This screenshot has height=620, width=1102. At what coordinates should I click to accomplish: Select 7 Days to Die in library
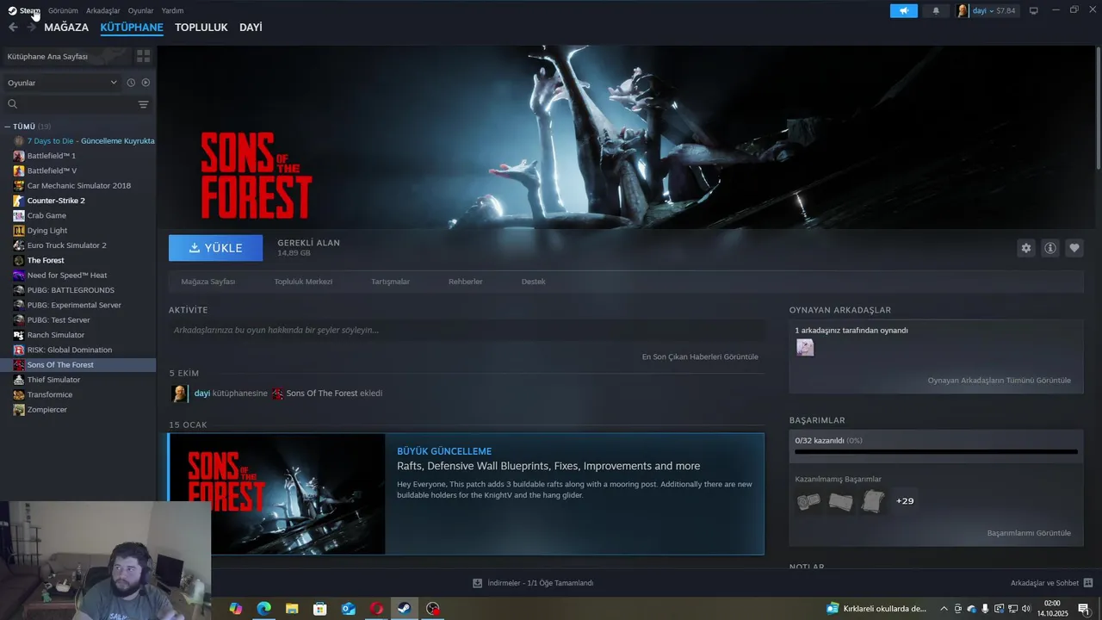pyautogui.click(x=84, y=140)
